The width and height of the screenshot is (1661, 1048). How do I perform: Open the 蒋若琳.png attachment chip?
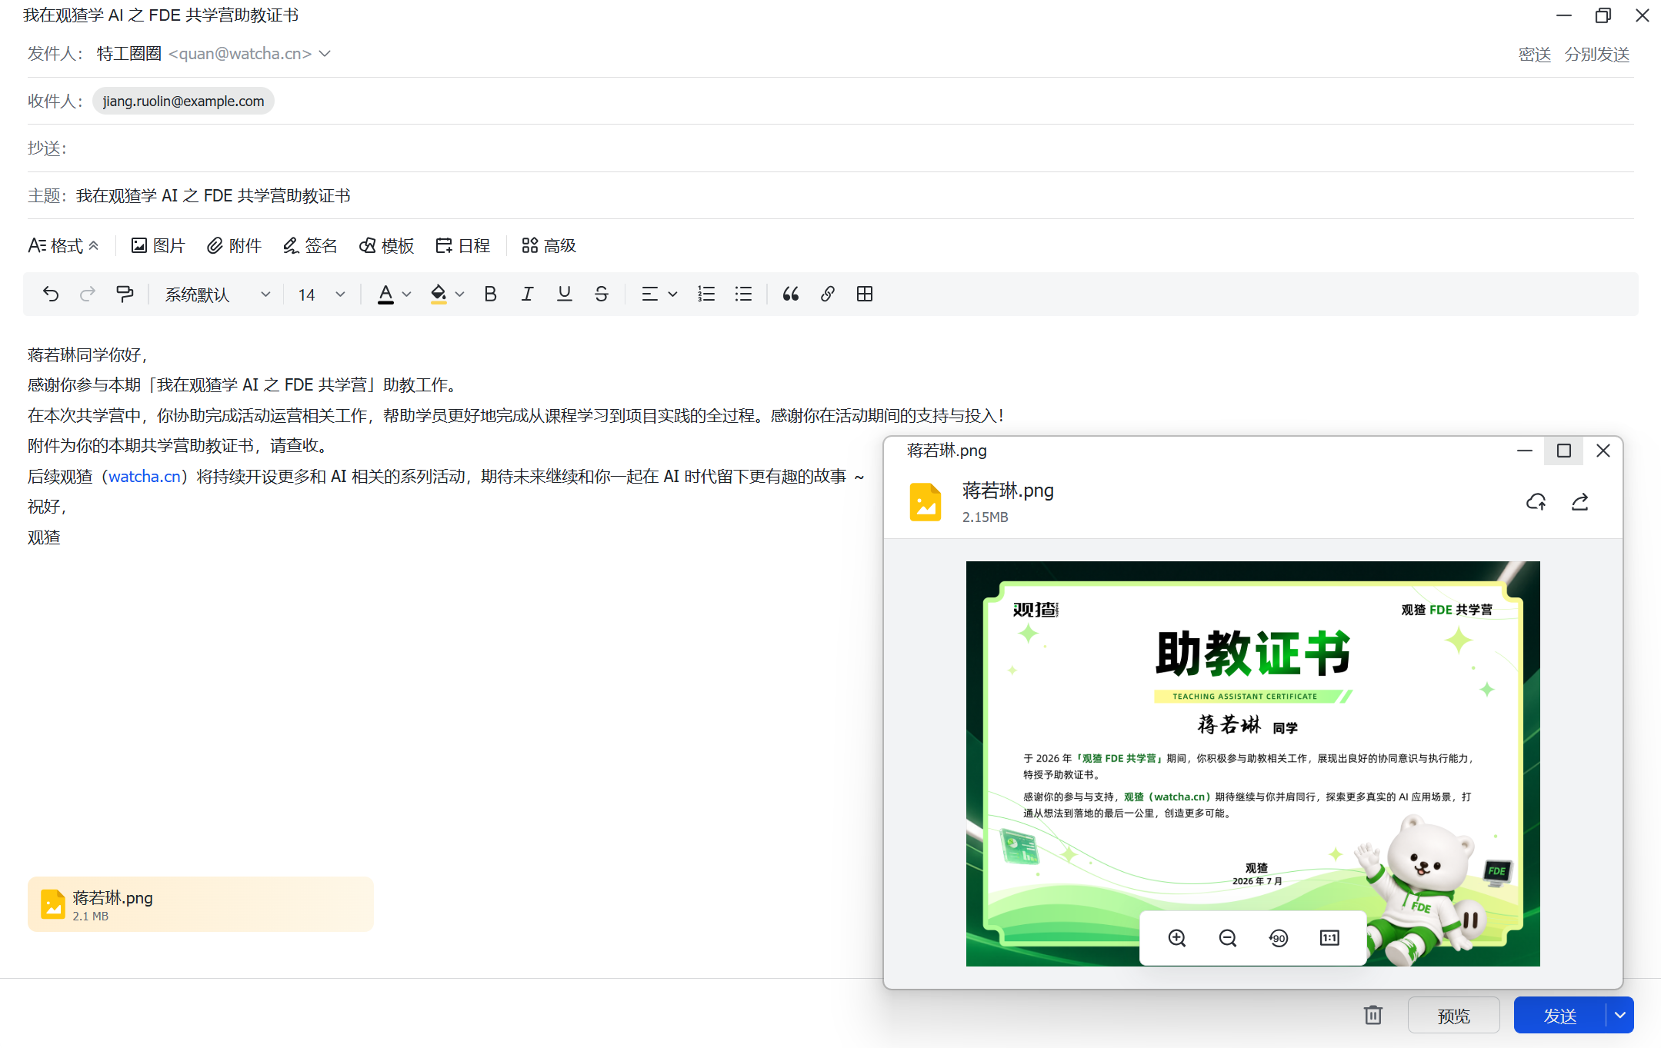pos(201,904)
